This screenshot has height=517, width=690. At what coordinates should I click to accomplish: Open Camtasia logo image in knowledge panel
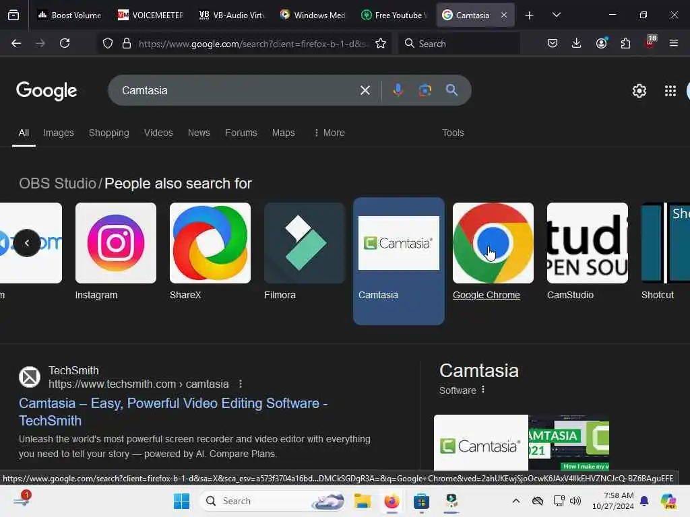point(481,443)
